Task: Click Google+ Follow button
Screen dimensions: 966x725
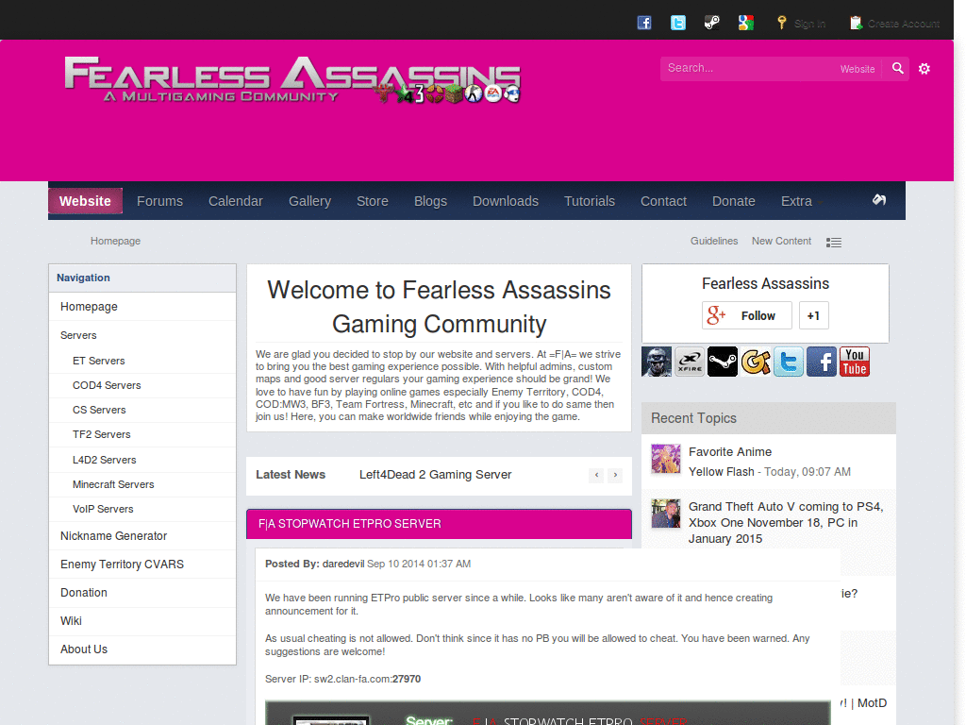Action: coord(747,315)
